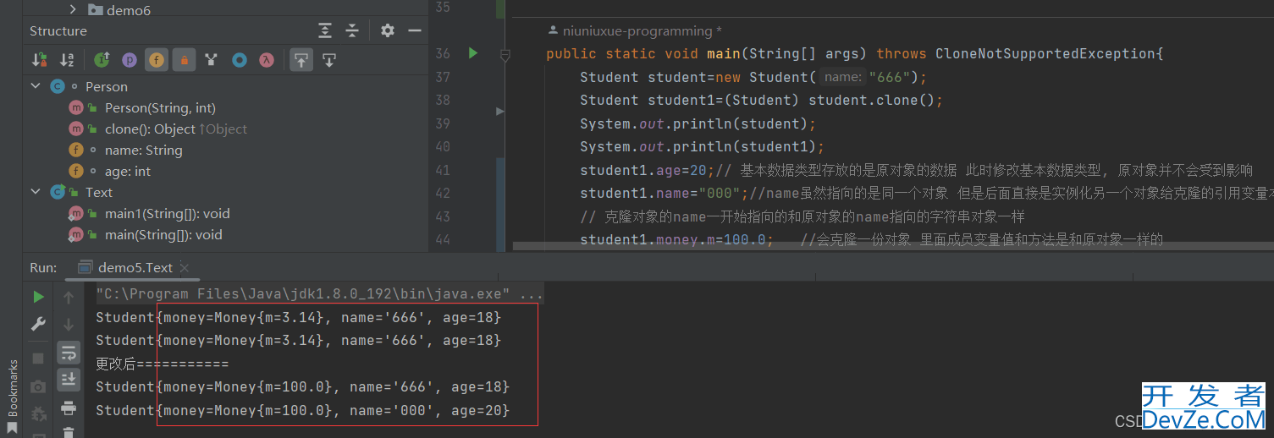Click the name: parameter hint
This screenshot has width=1274, height=438.
pos(842,77)
